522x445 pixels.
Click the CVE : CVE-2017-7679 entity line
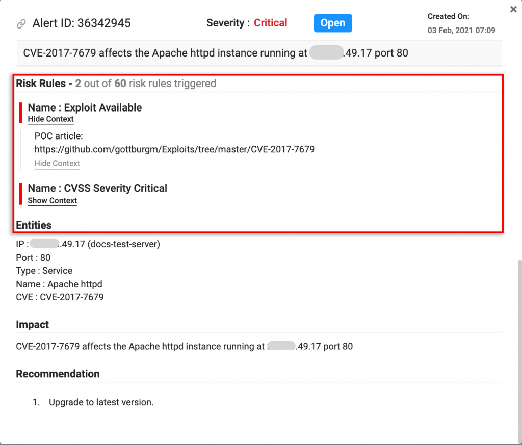point(60,297)
